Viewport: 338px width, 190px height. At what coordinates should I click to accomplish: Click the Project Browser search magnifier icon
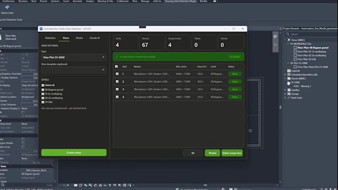(x=288, y=34)
